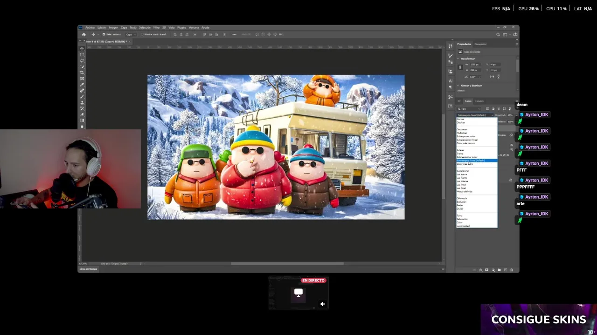This screenshot has width=597, height=335.
Task: Select the Quick Selection tool
Action: [82, 67]
